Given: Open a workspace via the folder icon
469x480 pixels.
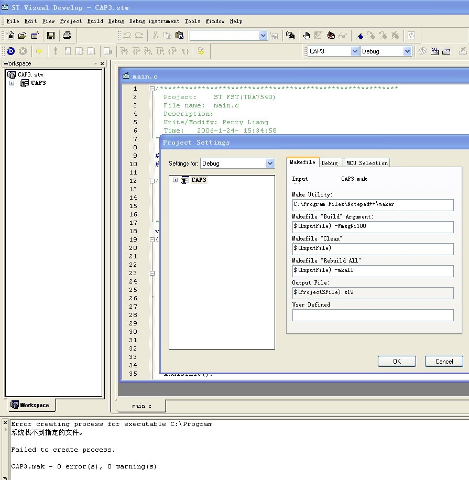Looking at the screenshot, I should click(23, 36).
